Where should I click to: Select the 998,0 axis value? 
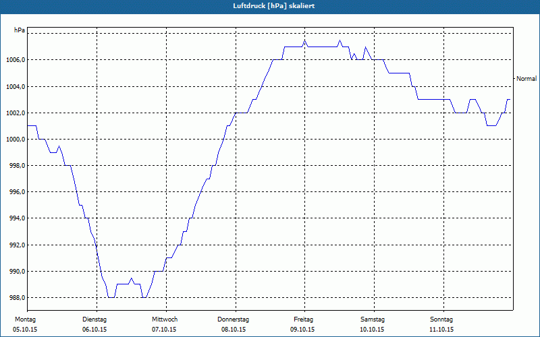pyautogui.click(x=17, y=166)
